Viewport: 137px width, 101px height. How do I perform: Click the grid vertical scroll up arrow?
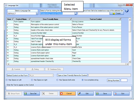coord(130,20)
